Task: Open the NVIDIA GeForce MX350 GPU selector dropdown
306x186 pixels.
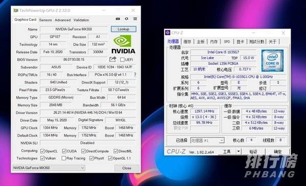Action: (49, 168)
